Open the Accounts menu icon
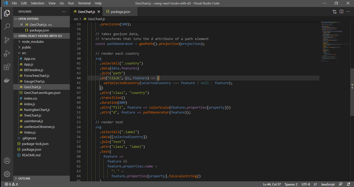Viewport: 354px width, 187px height. [x=7, y=161]
